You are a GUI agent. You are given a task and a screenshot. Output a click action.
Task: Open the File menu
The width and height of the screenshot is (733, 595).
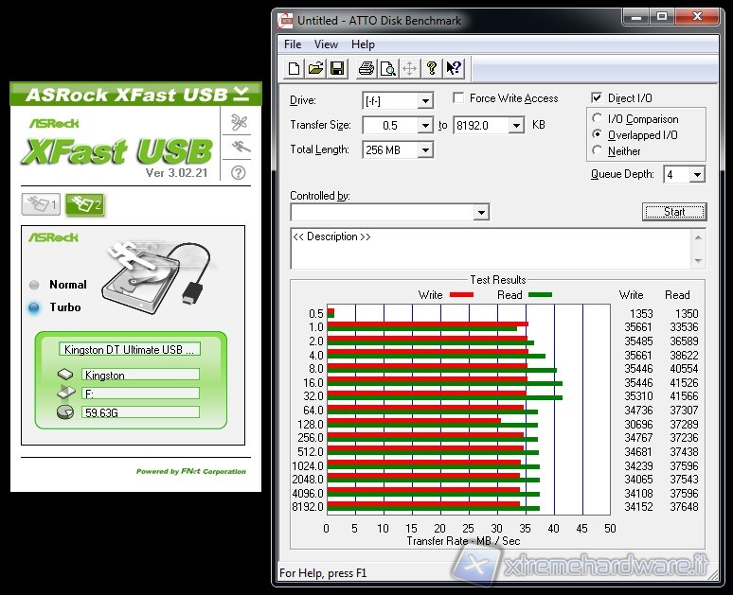click(293, 44)
